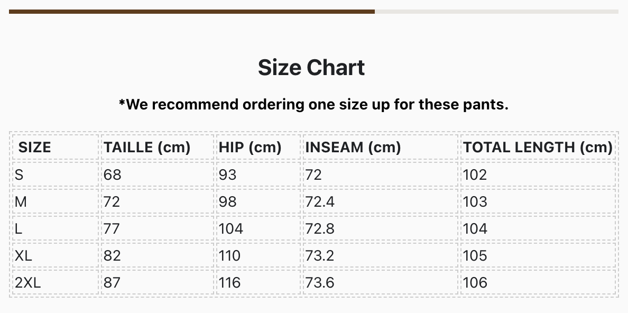The width and height of the screenshot is (628, 313).
Task: Click the L size row label
Action: tap(19, 228)
